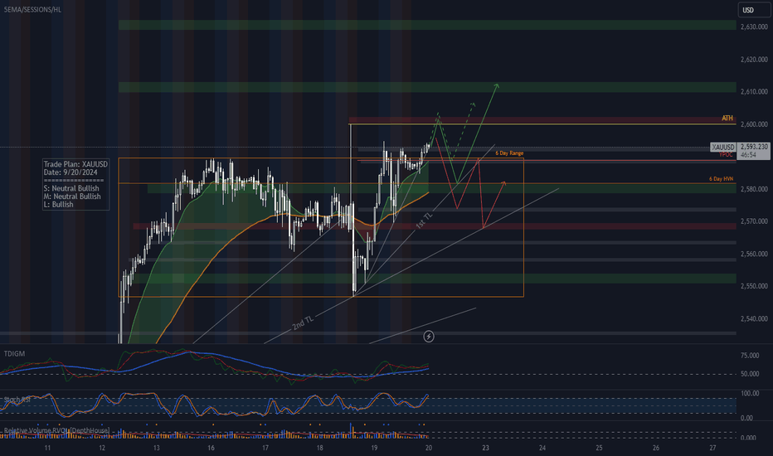Click the current price 2,593.230 label
The width and height of the screenshot is (773, 456).
click(754, 147)
